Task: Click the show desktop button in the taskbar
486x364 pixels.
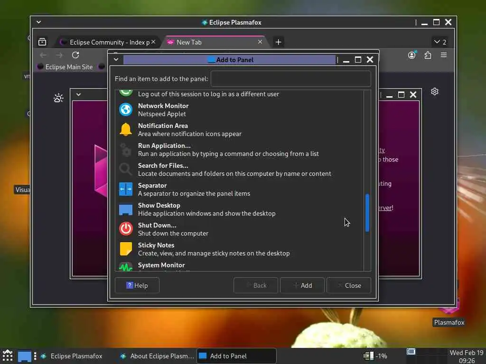Action: pyautogui.click(x=25, y=356)
